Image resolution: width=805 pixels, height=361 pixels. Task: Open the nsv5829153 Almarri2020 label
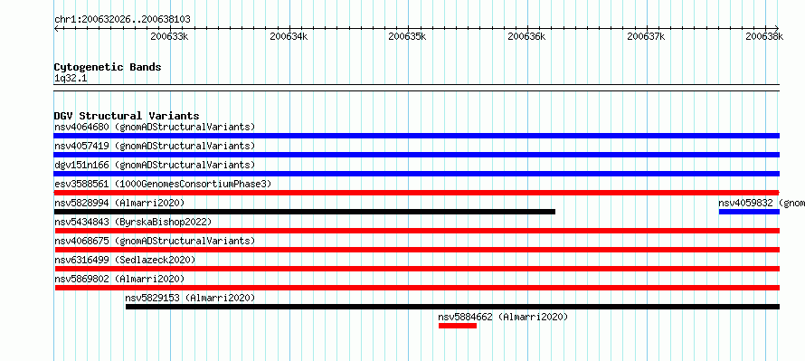[x=191, y=298]
